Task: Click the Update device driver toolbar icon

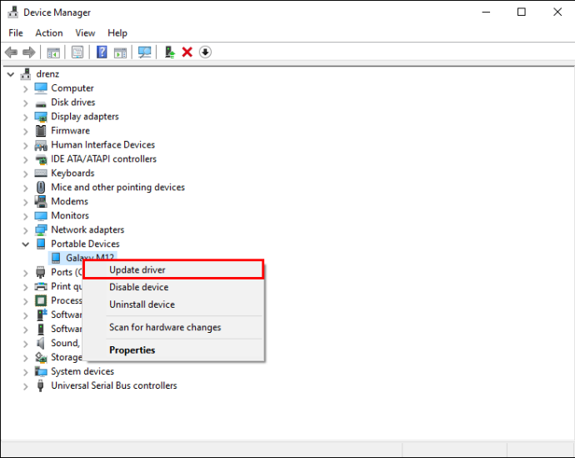Action: (x=169, y=52)
